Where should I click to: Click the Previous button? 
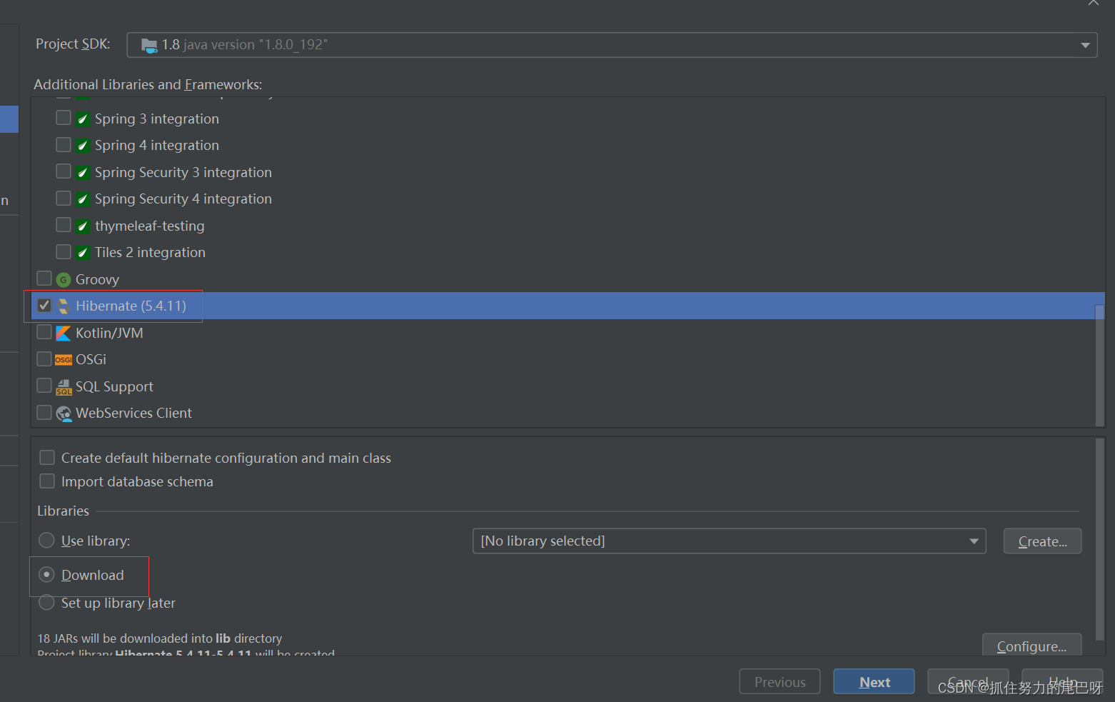[780, 682]
